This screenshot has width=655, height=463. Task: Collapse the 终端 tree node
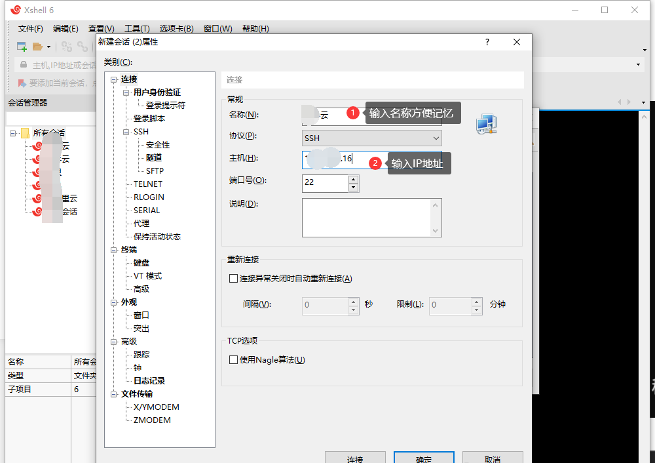pos(113,250)
